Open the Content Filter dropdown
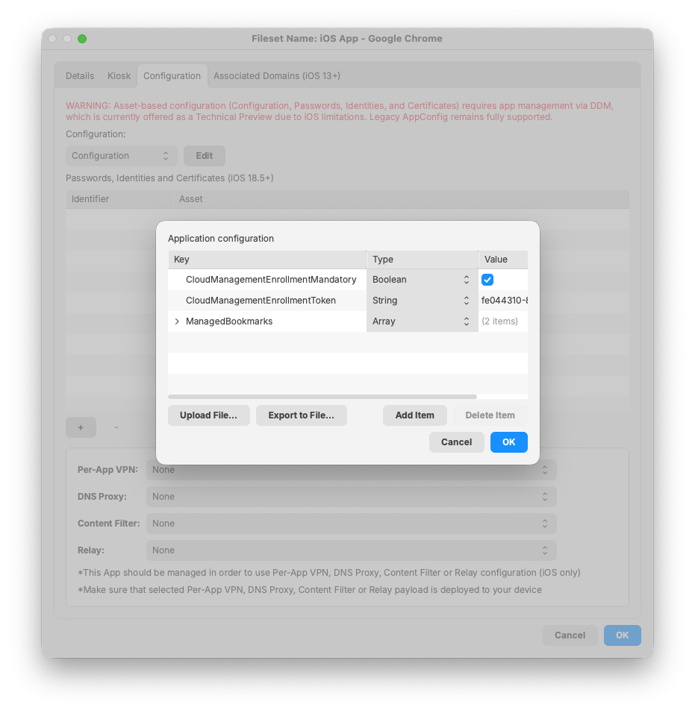This screenshot has width=695, height=713. click(x=351, y=524)
